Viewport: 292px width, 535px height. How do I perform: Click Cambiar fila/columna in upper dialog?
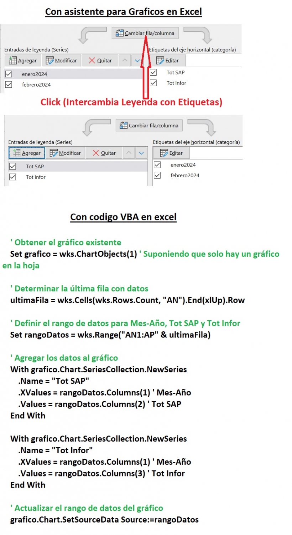(145, 33)
